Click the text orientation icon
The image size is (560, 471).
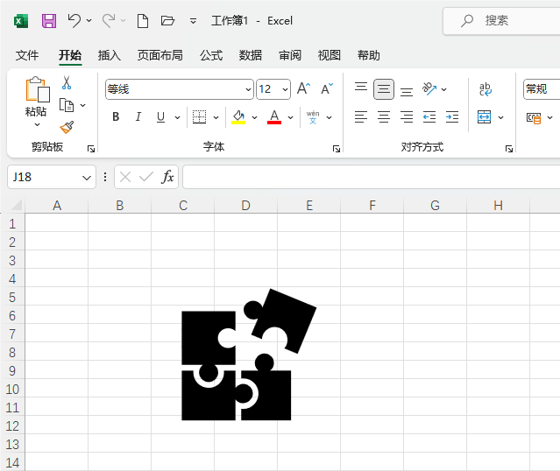click(x=429, y=88)
